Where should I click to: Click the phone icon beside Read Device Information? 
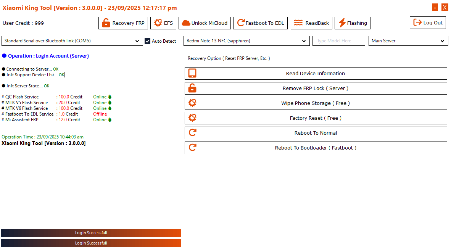click(x=192, y=73)
